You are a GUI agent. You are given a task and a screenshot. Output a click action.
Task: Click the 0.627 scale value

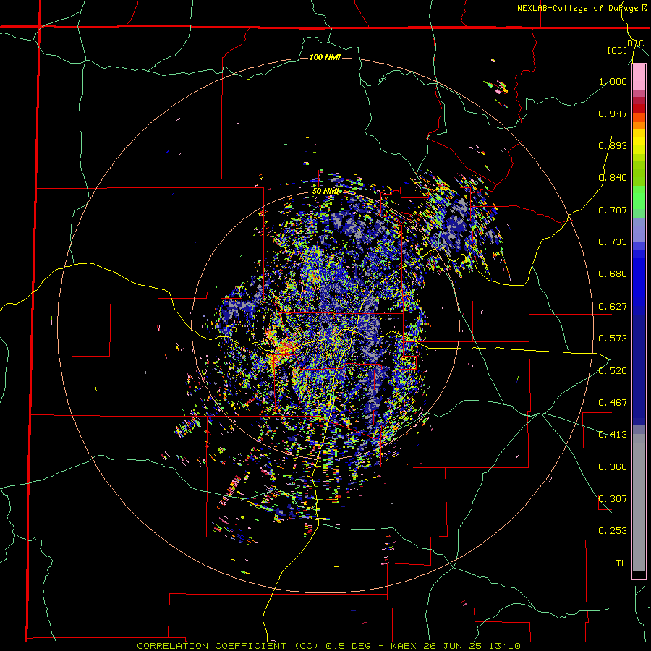coord(613,307)
